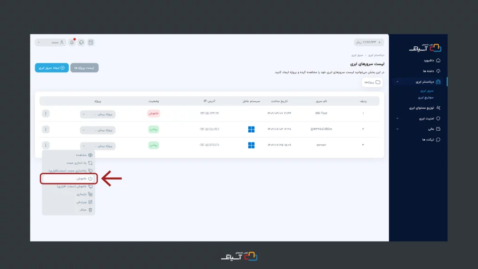This screenshot has width=478, height=269.
Task: Collapse the Cloud Datacenter sidebar section chevron
Action: [x=397, y=82]
